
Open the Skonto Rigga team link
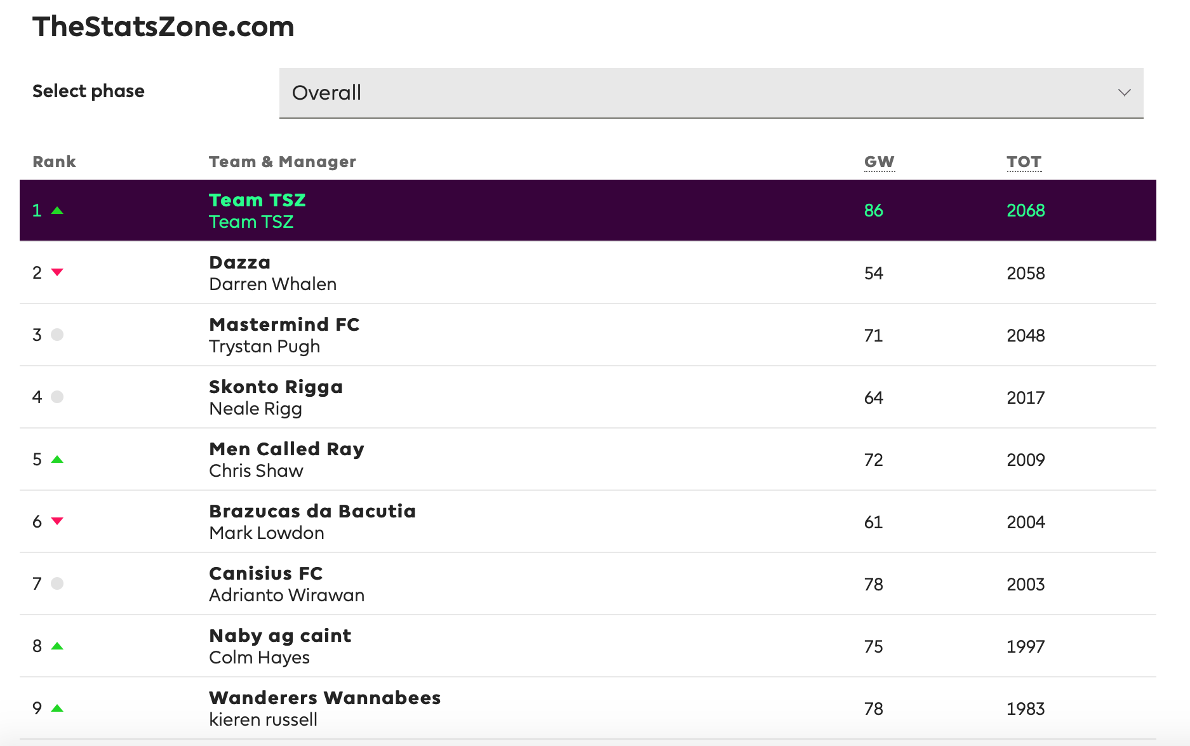point(276,387)
